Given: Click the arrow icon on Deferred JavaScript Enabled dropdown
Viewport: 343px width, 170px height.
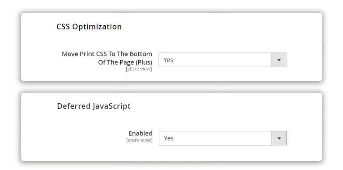Looking at the screenshot, I should pos(279,138).
